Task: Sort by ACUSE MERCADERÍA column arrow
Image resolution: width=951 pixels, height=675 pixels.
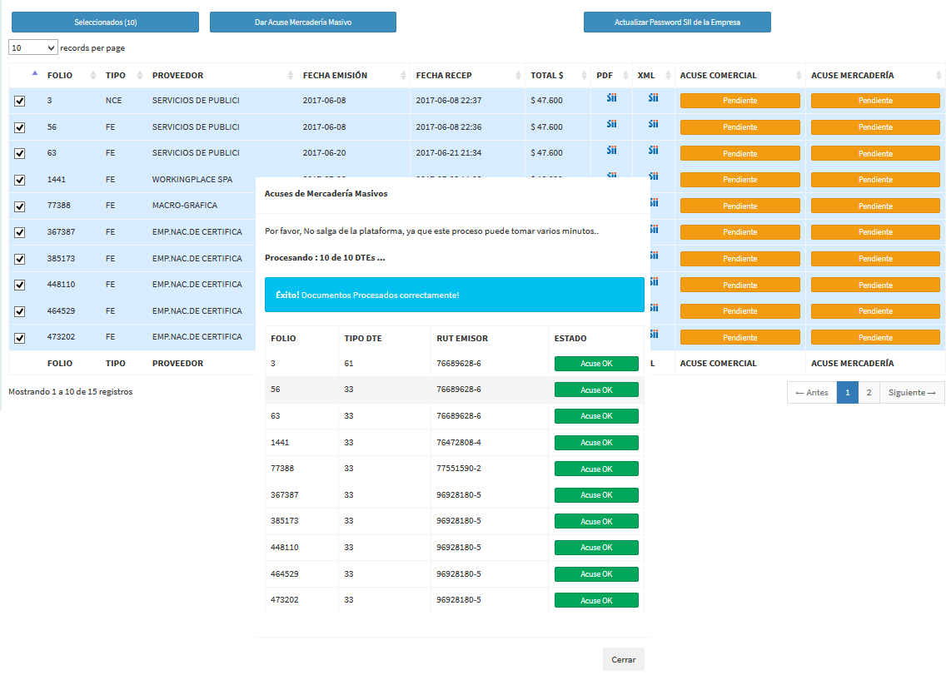Action: coord(939,75)
